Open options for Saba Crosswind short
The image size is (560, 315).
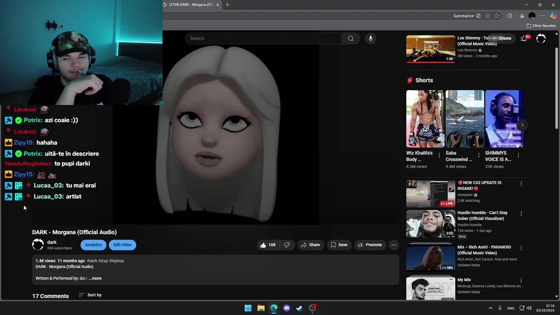pyautogui.click(x=479, y=155)
